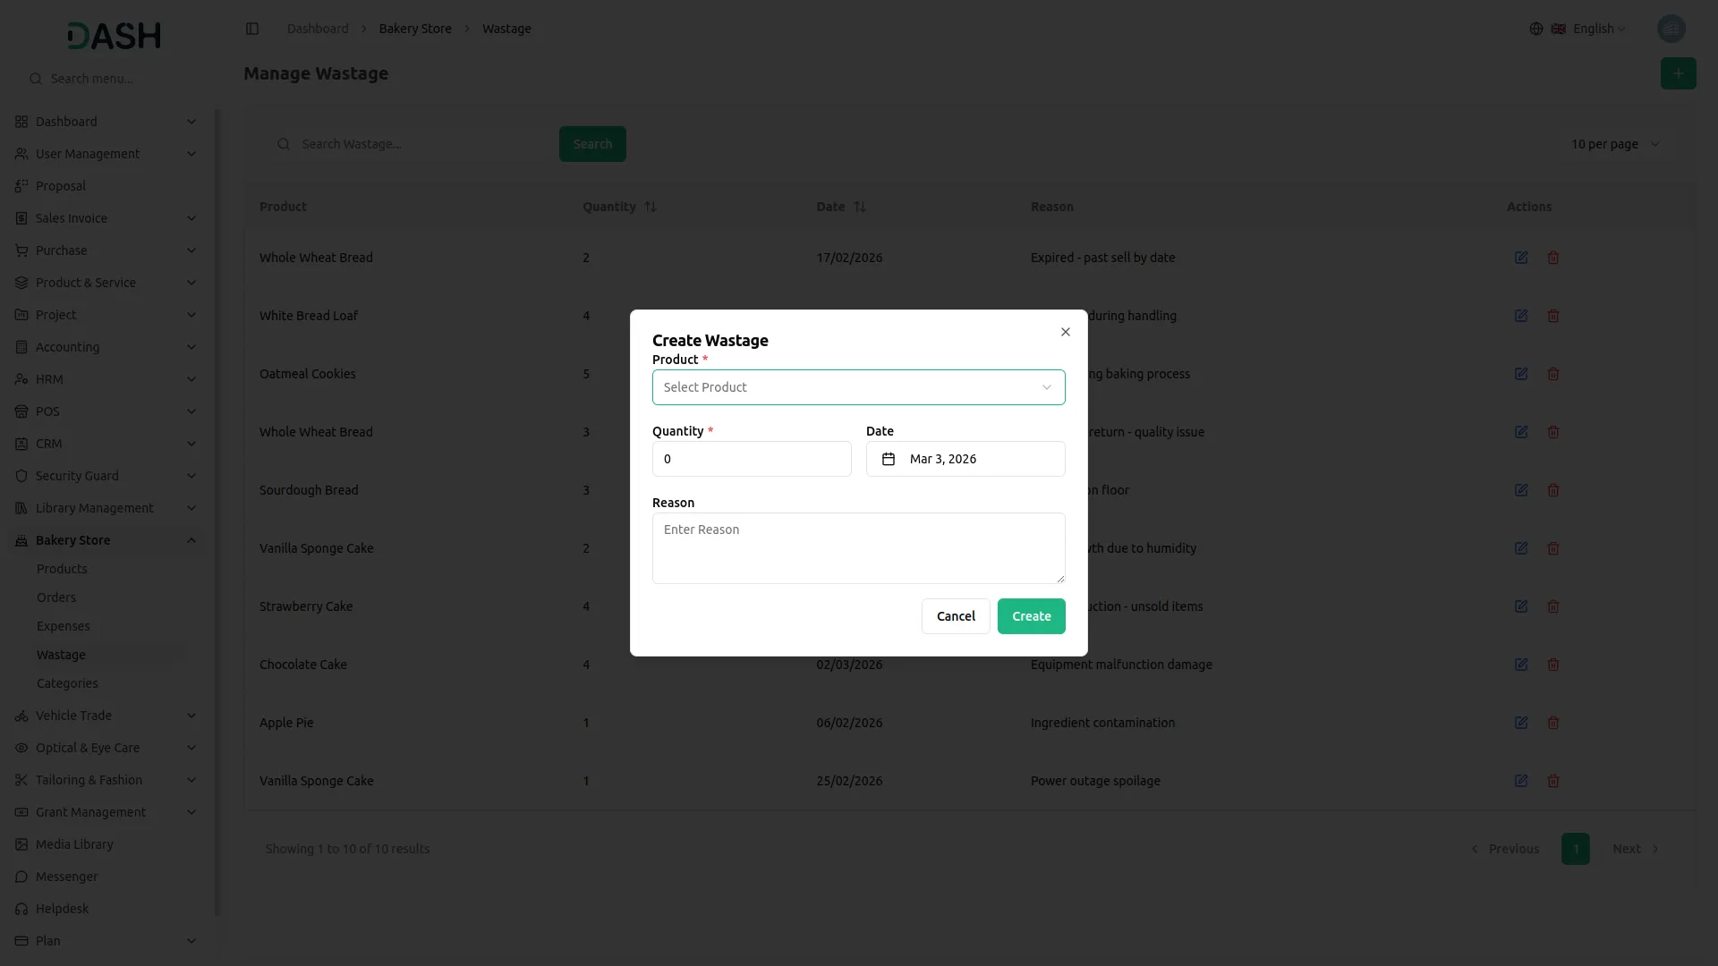Click the Enter Reason text area
Viewport: 1718px width, 966px height.
point(858,548)
